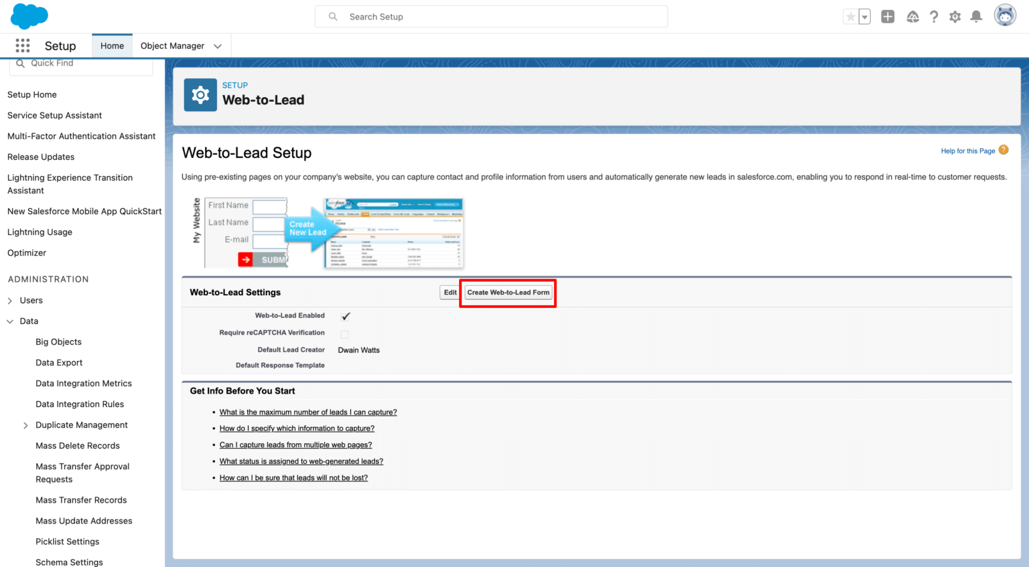Expand the Object Manager tab chevron
Viewport: 1029px width, 567px height.
(x=218, y=46)
